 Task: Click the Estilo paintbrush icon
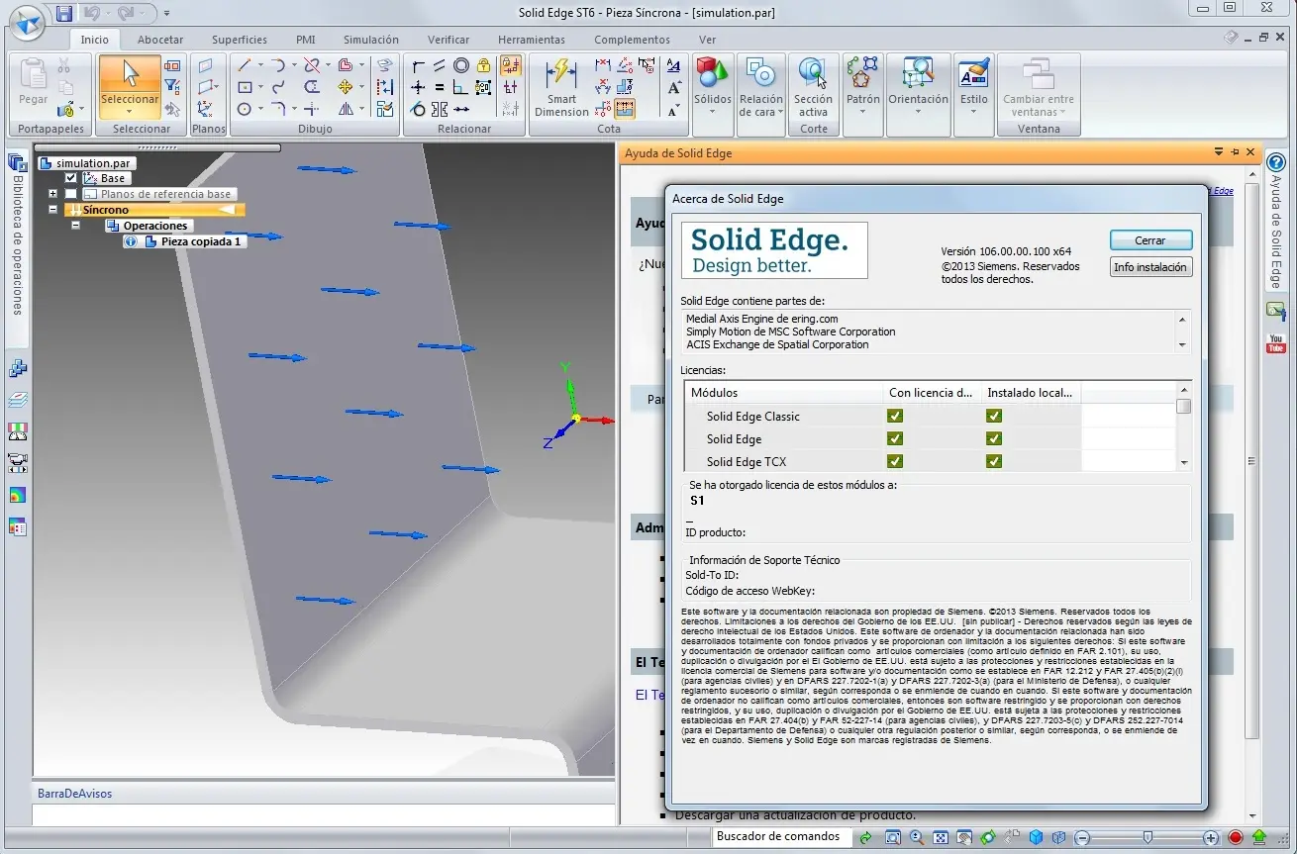click(x=973, y=72)
